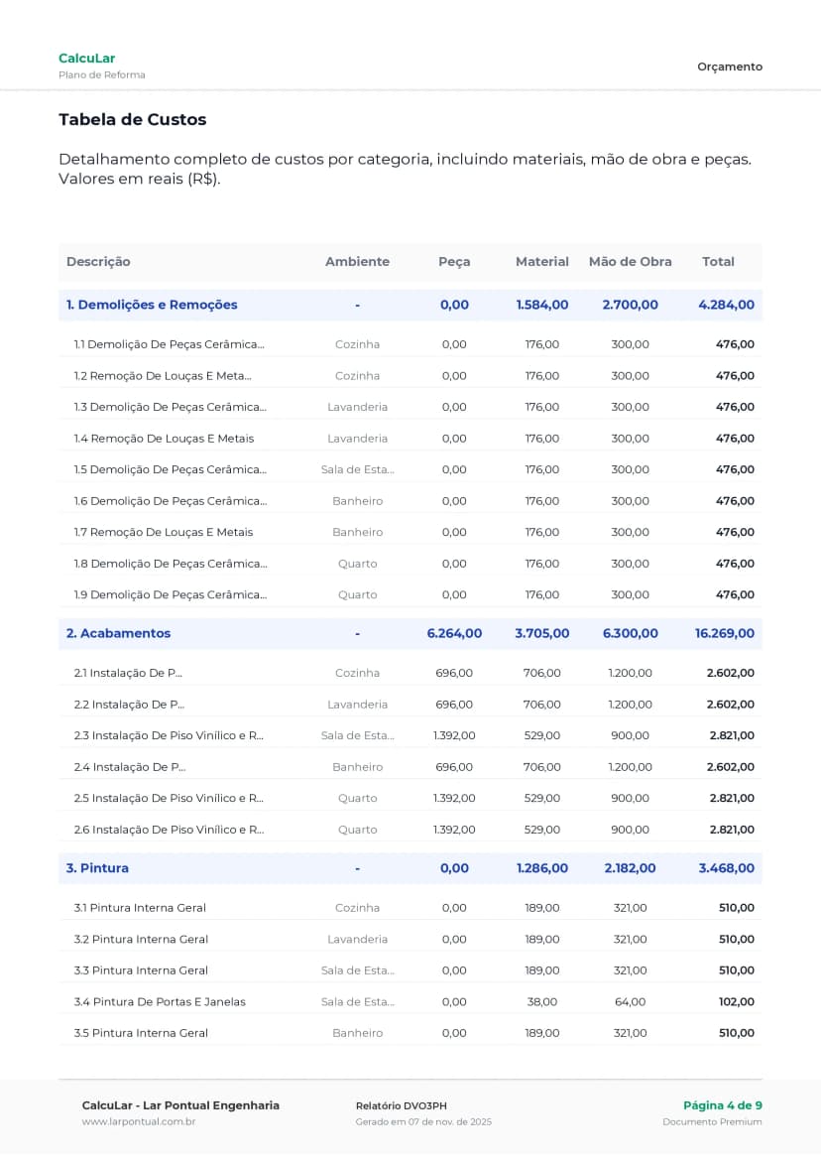Click the Total column header
Viewport: 821px width, 1162px height.
[x=718, y=262]
